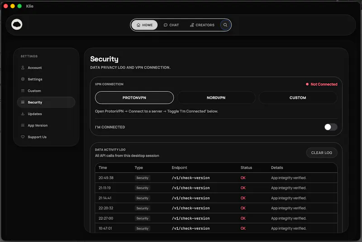
Task: Click the Time column header
Action: [103, 167]
